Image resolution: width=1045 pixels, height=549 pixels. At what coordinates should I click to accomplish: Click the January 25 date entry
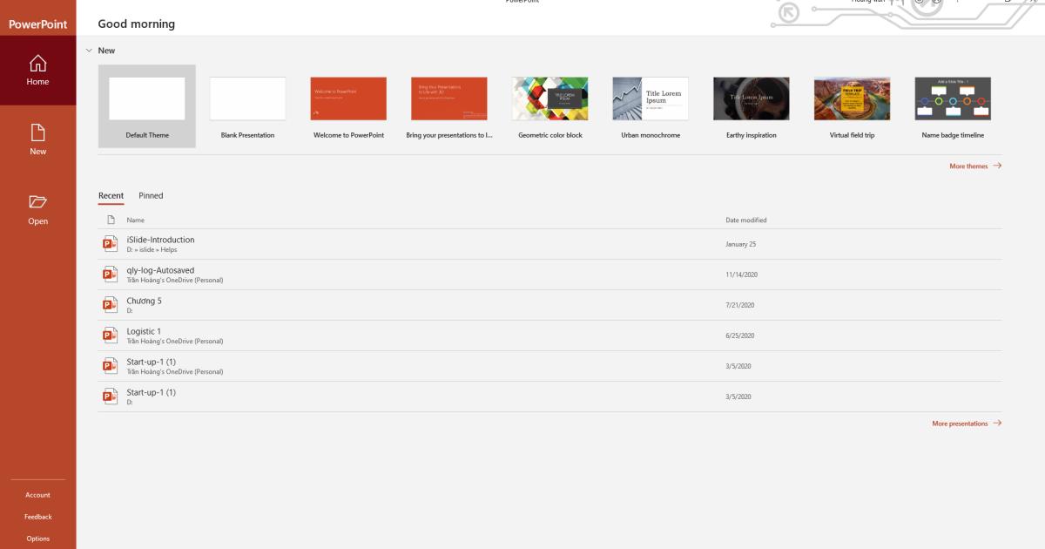[x=741, y=244]
